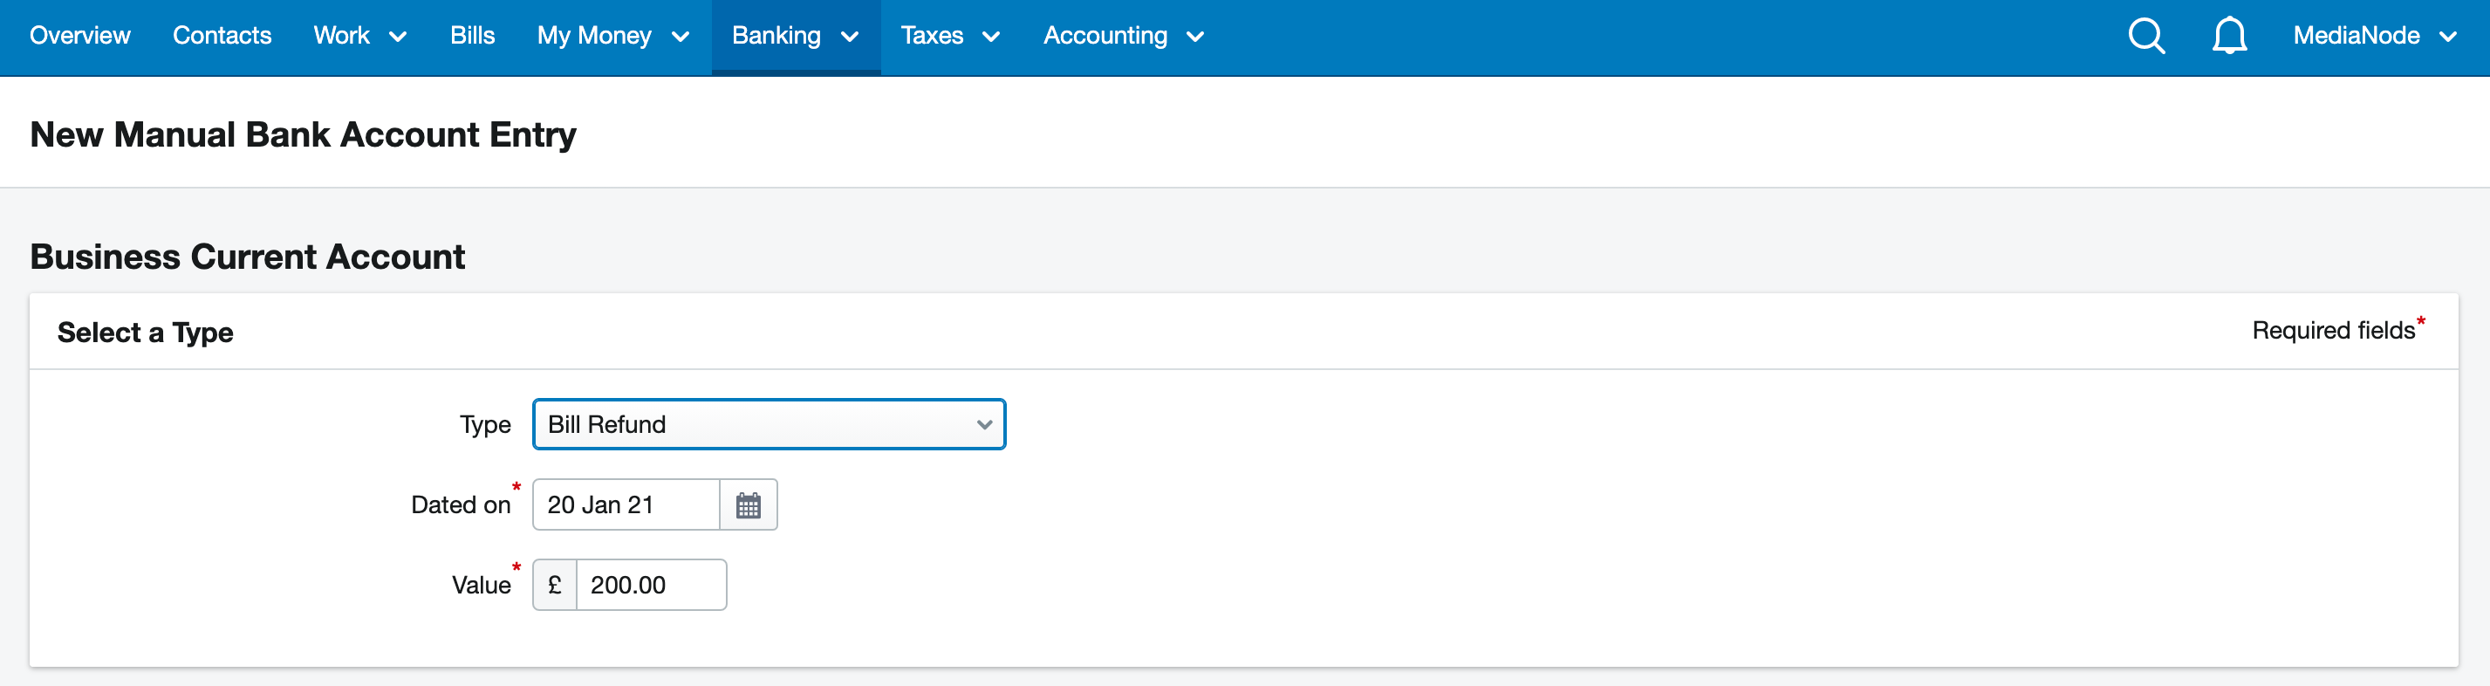Click the pound currency symbol box
The height and width of the screenshot is (686, 2490).
tap(555, 586)
